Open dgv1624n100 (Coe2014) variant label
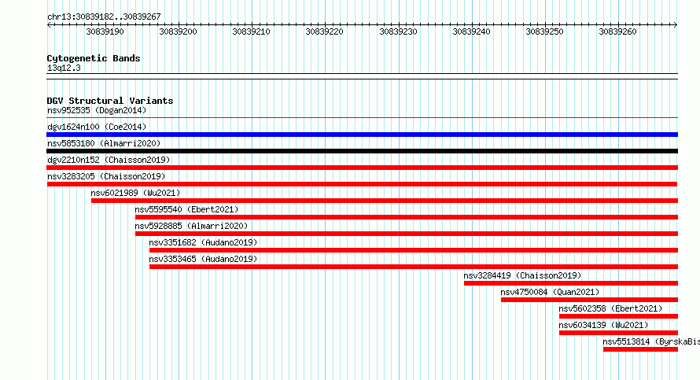This screenshot has height=380, width=700. point(97,127)
